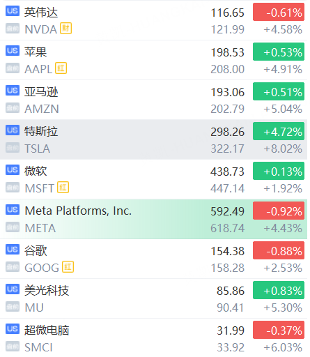Click the 财 earnings badge next to NVDA
This screenshot has width=310, height=357.
click(x=66, y=29)
